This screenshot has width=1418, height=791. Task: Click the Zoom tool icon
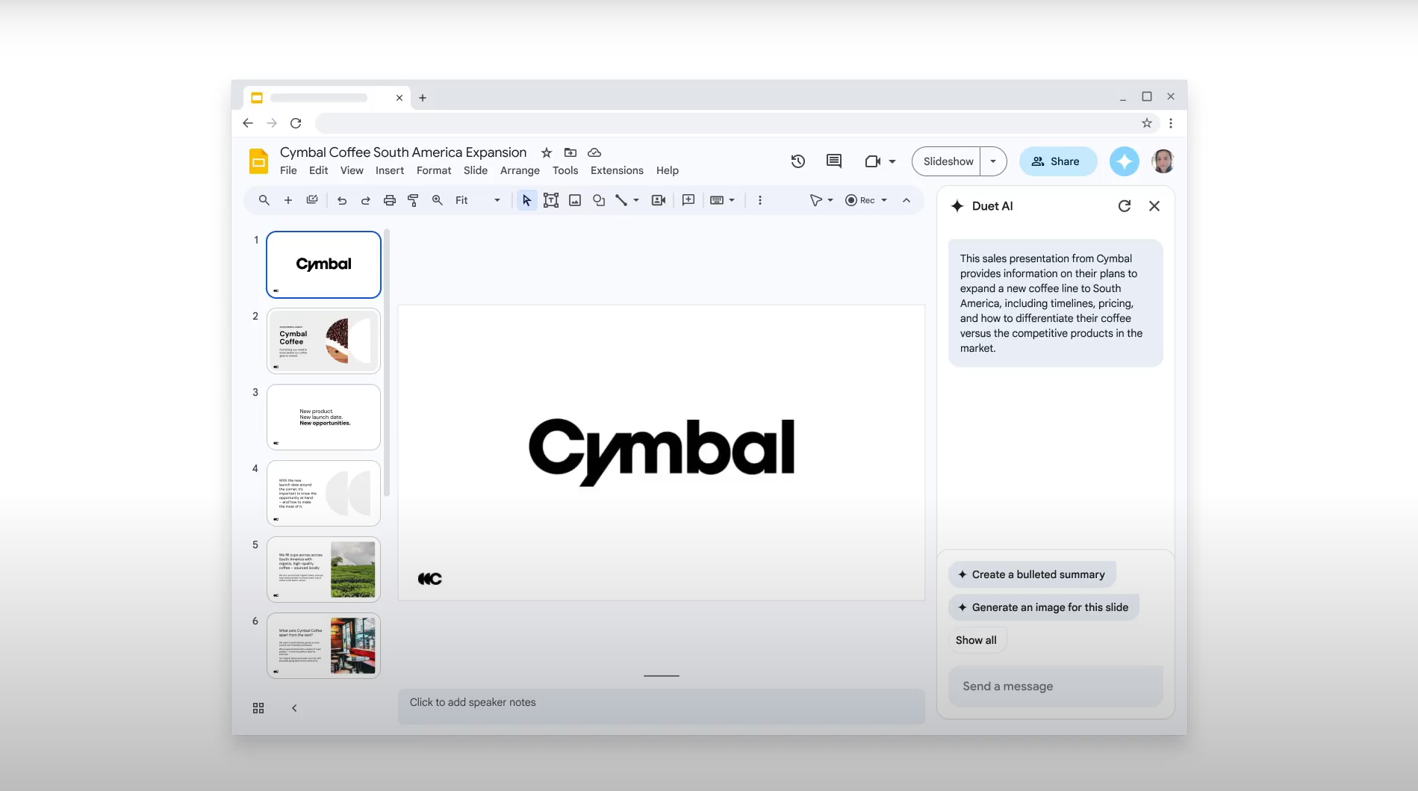(438, 200)
